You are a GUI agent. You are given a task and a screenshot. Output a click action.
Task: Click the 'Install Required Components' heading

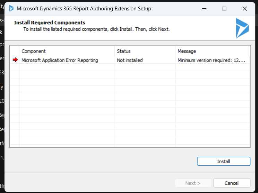50,22
